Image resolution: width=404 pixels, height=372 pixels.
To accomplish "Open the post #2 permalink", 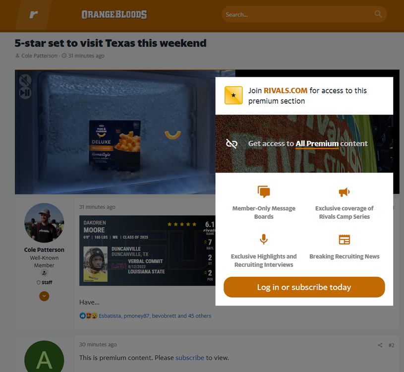I will (392, 345).
